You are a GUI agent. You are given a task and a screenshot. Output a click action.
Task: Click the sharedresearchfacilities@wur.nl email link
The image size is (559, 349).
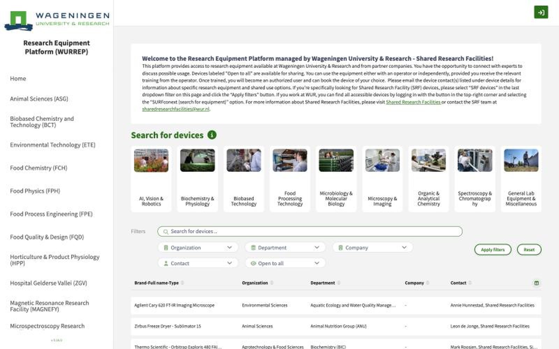click(x=176, y=109)
